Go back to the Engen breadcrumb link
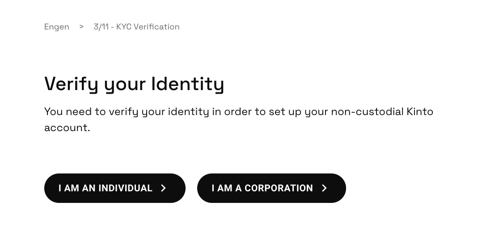 click(57, 27)
